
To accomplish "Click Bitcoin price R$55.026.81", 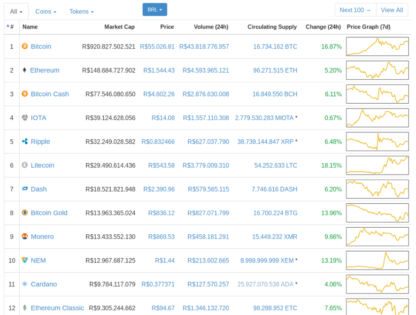I will tap(157, 46).
